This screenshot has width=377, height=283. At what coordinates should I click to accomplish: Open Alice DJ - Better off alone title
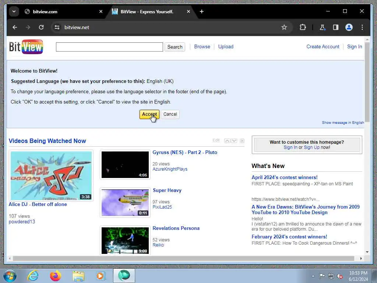coord(38,204)
